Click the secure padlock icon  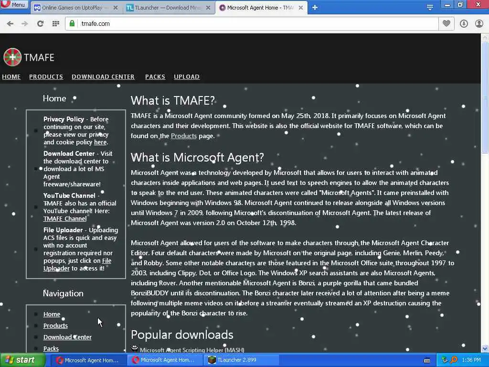72,23
